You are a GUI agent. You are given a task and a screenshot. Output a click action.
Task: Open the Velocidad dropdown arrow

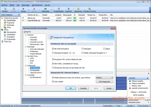click(51, 10)
